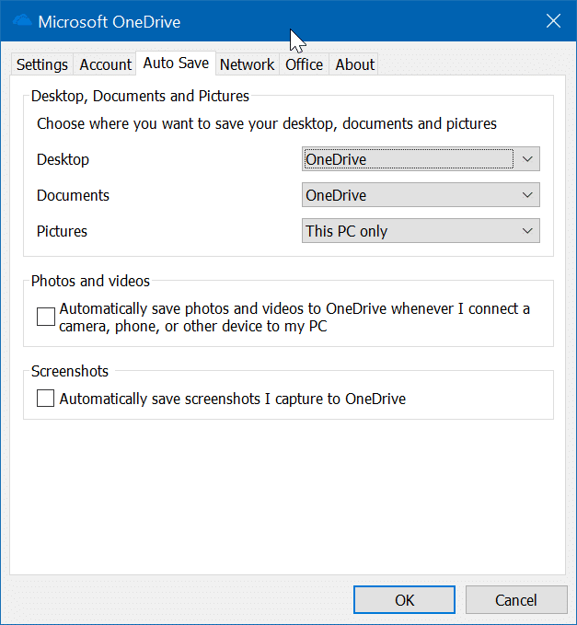577x625 pixels.
Task: Click the 'Photos and videos' group heading
Action: coord(90,281)
